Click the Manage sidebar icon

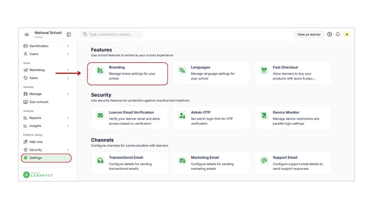click(x=25, y=94)
